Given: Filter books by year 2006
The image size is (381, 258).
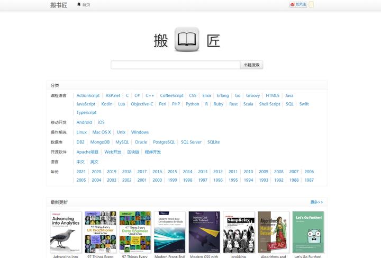Looking at the screenshot, I should (x=309, y=172).
